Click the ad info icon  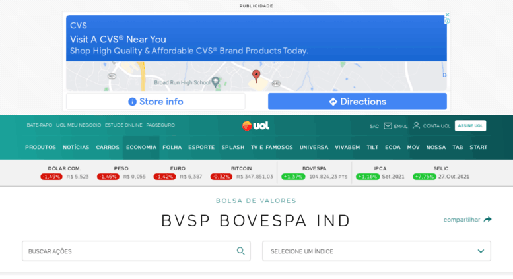[x=447, y=21]
